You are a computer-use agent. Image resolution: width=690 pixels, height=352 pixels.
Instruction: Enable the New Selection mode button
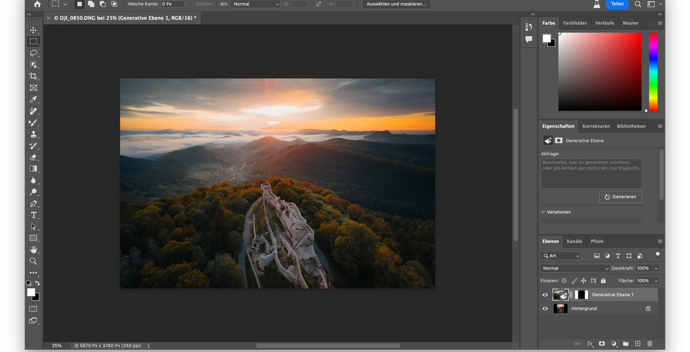(x=79, y=4)
